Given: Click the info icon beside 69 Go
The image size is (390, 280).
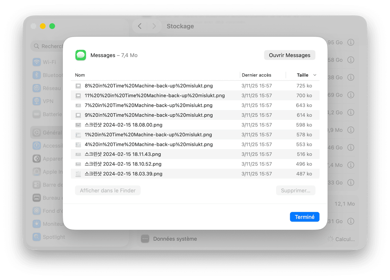Looking at the screenshot, I should (x=351, y=95).
